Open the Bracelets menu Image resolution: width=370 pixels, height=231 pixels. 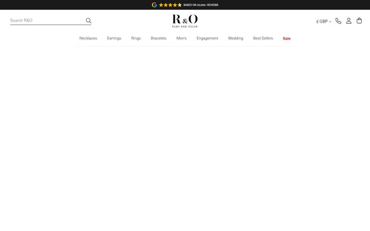(x=159, y=38)
